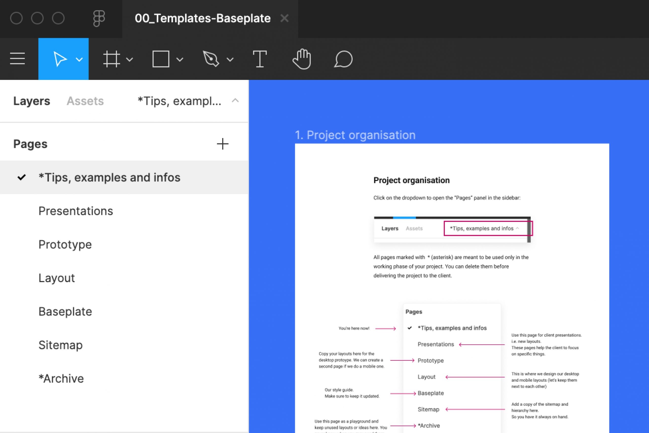Click macOS zoom window button
649x433 pixels.
pyautogui.click(x=58, y=19)
